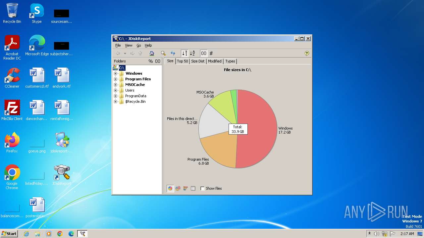Open Internet Explorer from the taskbar

pos(26,234)
